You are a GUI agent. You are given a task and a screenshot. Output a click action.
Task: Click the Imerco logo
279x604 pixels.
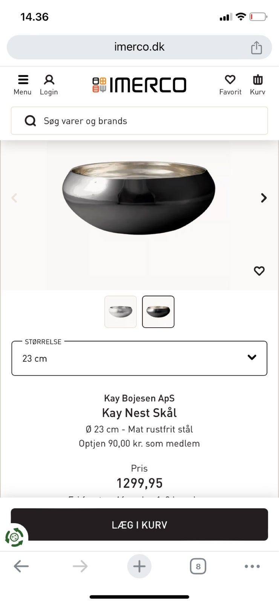pyautogui.click(x=139, y=85)
